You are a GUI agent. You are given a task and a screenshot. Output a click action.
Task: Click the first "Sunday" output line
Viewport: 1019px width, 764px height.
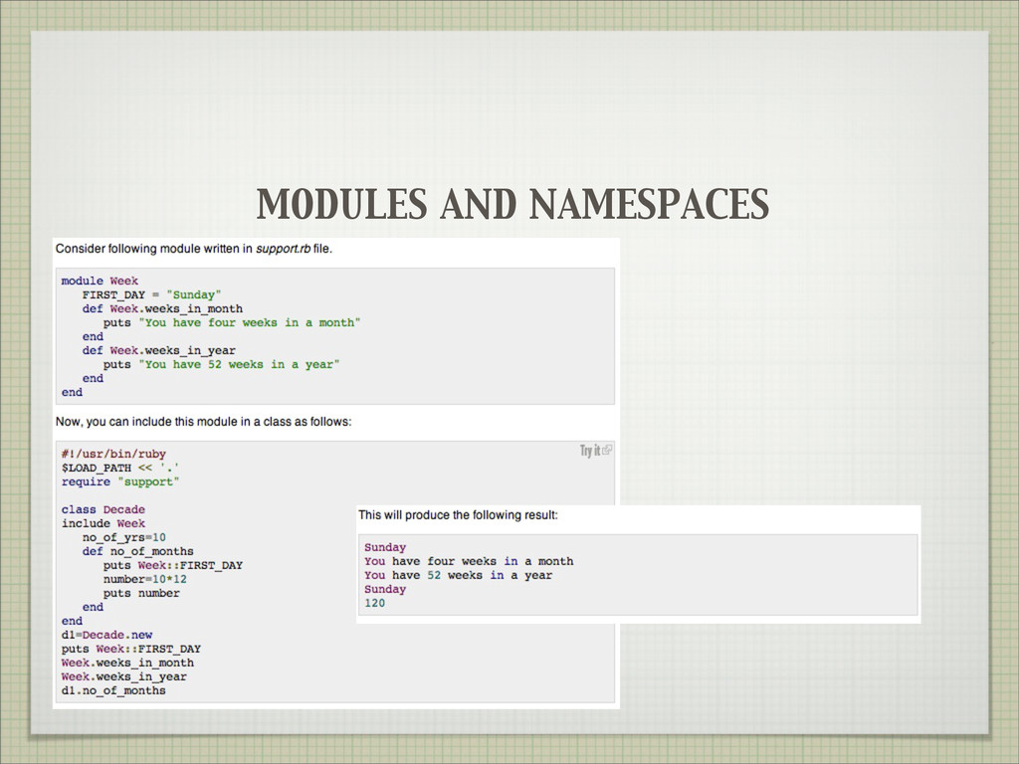pyautogui.click(x=385, y=547)
